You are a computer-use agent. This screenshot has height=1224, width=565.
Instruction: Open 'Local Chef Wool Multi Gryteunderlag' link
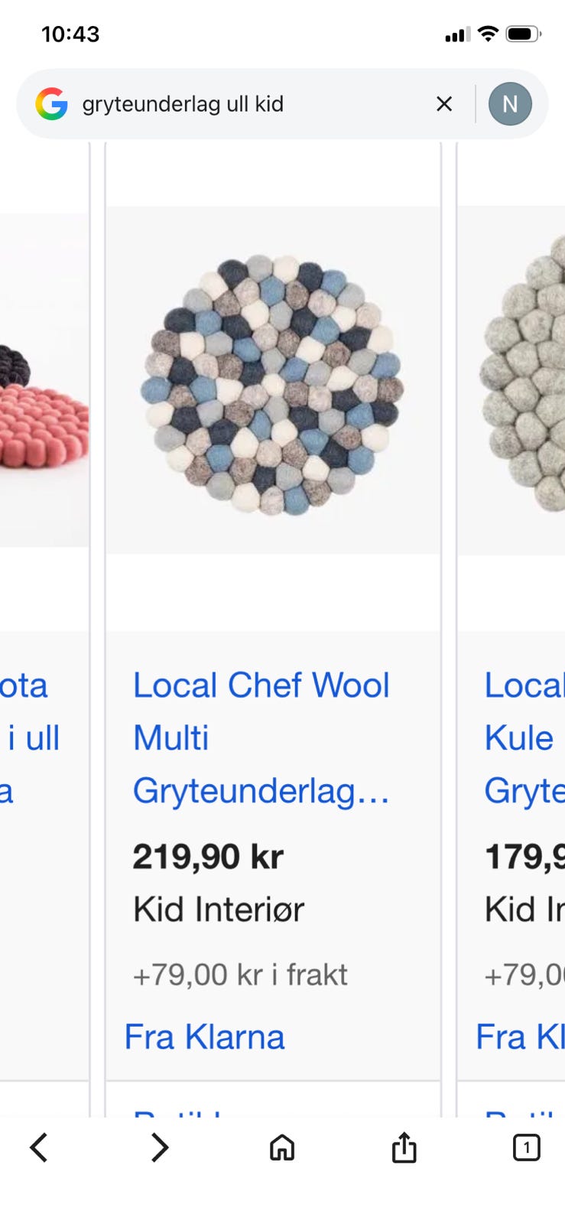click(261, 738)
